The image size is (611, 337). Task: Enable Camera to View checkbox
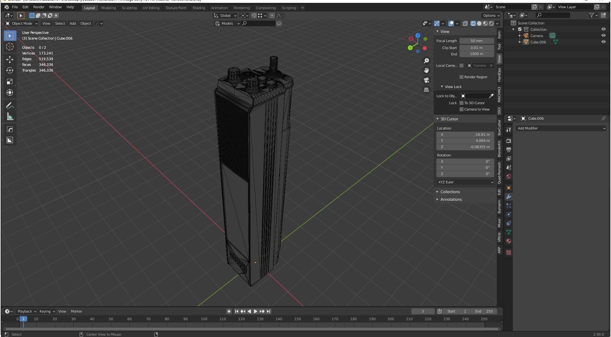click(461, 109)
